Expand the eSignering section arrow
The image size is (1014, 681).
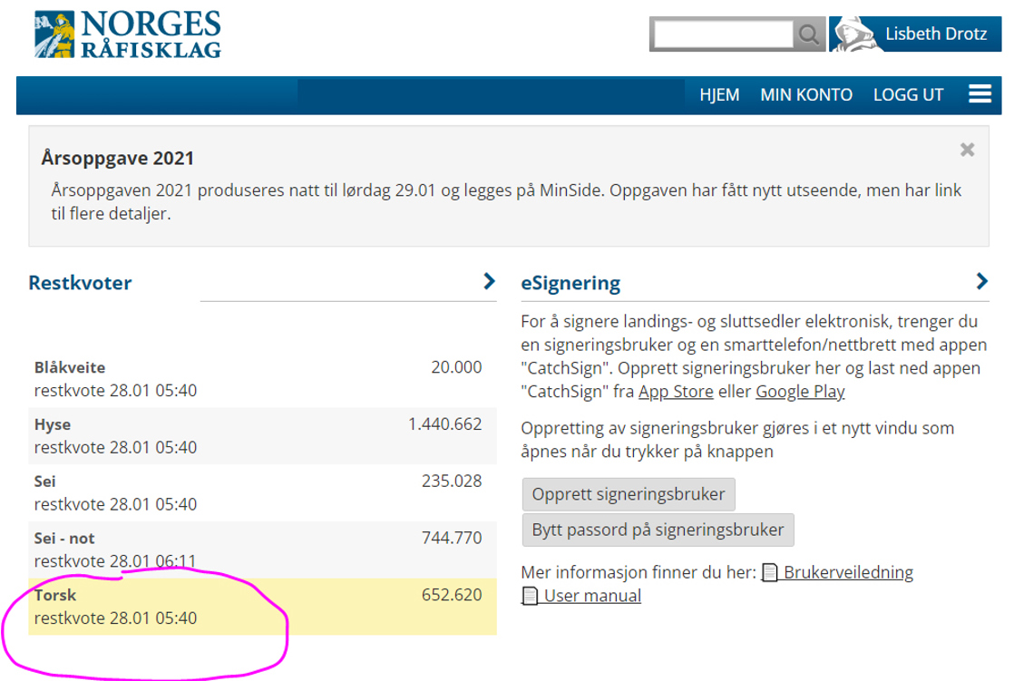point(980,282)
